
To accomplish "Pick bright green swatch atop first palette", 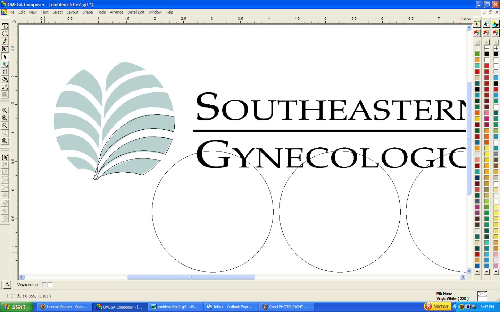I will 477,54.
